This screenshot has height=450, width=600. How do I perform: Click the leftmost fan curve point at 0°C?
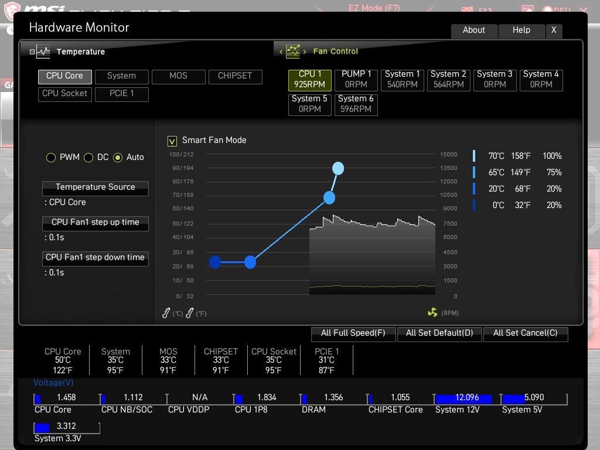point(215,262)
